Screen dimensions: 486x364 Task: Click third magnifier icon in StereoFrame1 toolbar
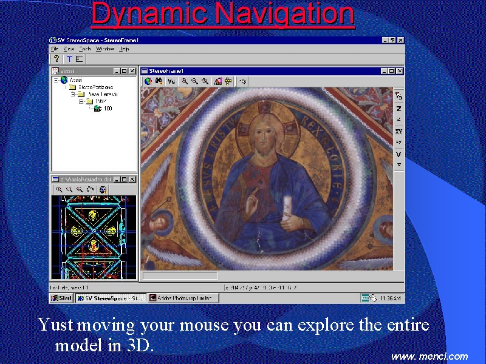tap(205, 81)
